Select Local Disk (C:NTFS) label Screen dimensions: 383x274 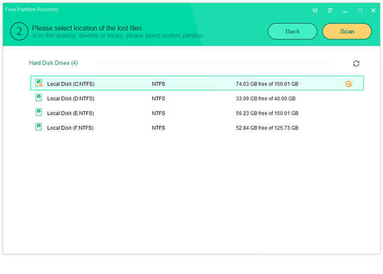(70, 84)
